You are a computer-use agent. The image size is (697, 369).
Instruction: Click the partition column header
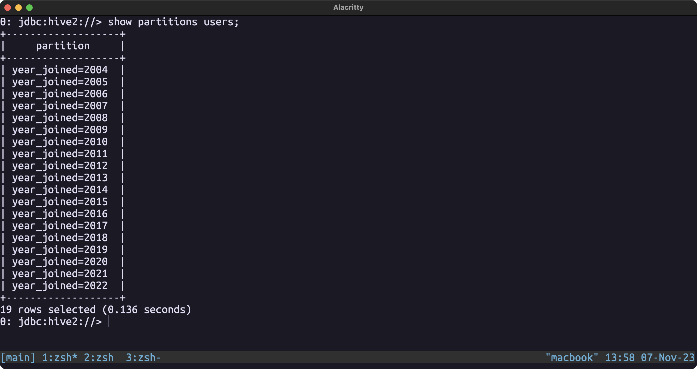click(x=63, y=46)
